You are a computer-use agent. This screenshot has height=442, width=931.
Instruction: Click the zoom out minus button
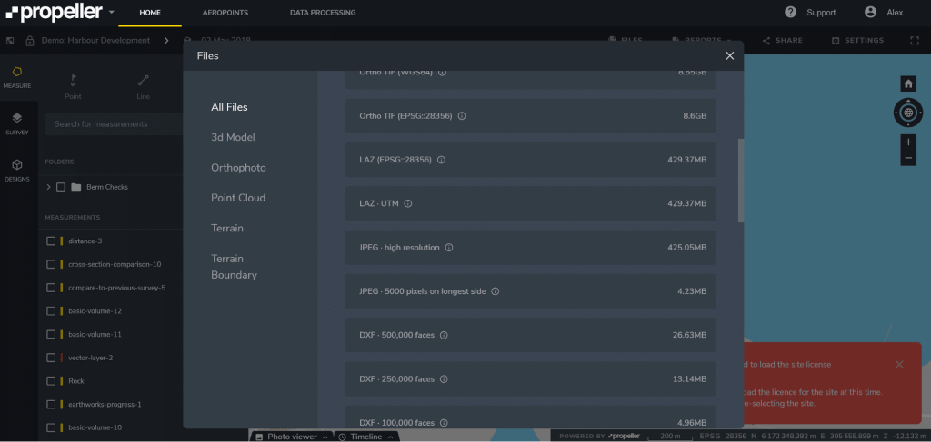tap(907, 158)
